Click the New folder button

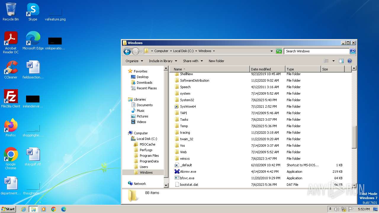coord(216,61)
